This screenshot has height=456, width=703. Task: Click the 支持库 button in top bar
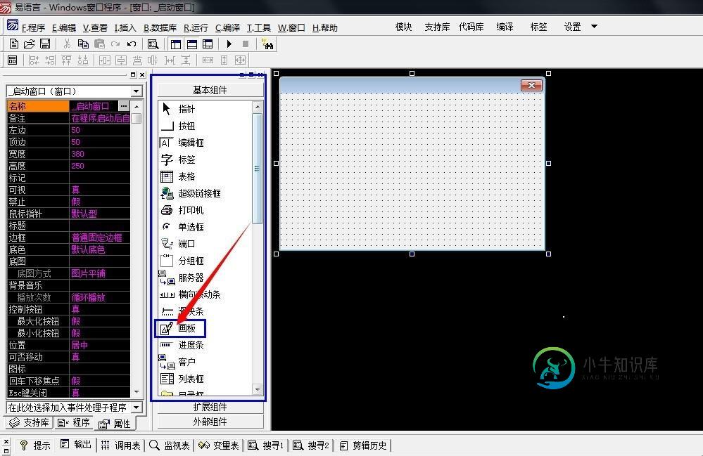tap(437, 27)
